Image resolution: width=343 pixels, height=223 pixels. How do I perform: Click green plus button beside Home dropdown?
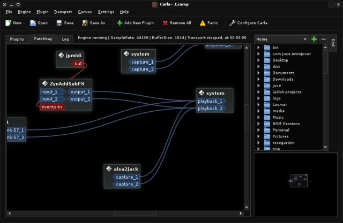[314, 39]
